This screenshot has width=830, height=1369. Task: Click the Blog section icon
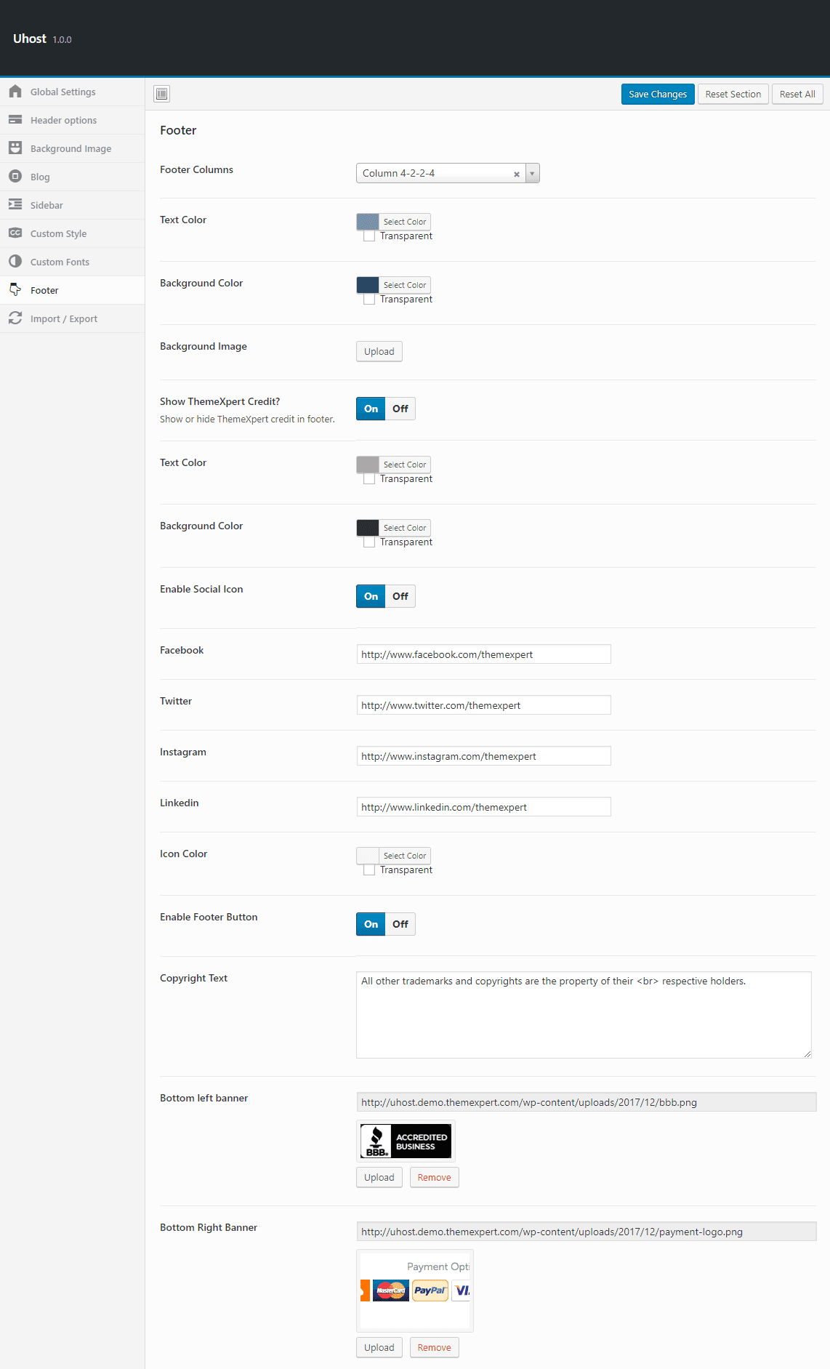pos(15,177)
